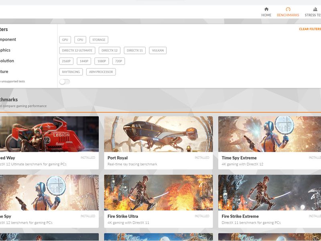The image size is (321, 241).
Task: Click the Port Royal title
Action: pos(118,158)
